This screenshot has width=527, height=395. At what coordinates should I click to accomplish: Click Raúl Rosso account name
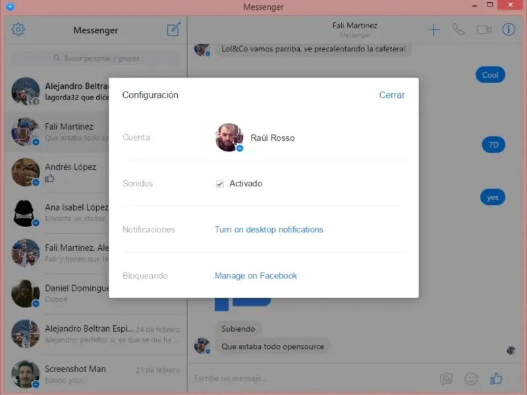pos(273,138)
